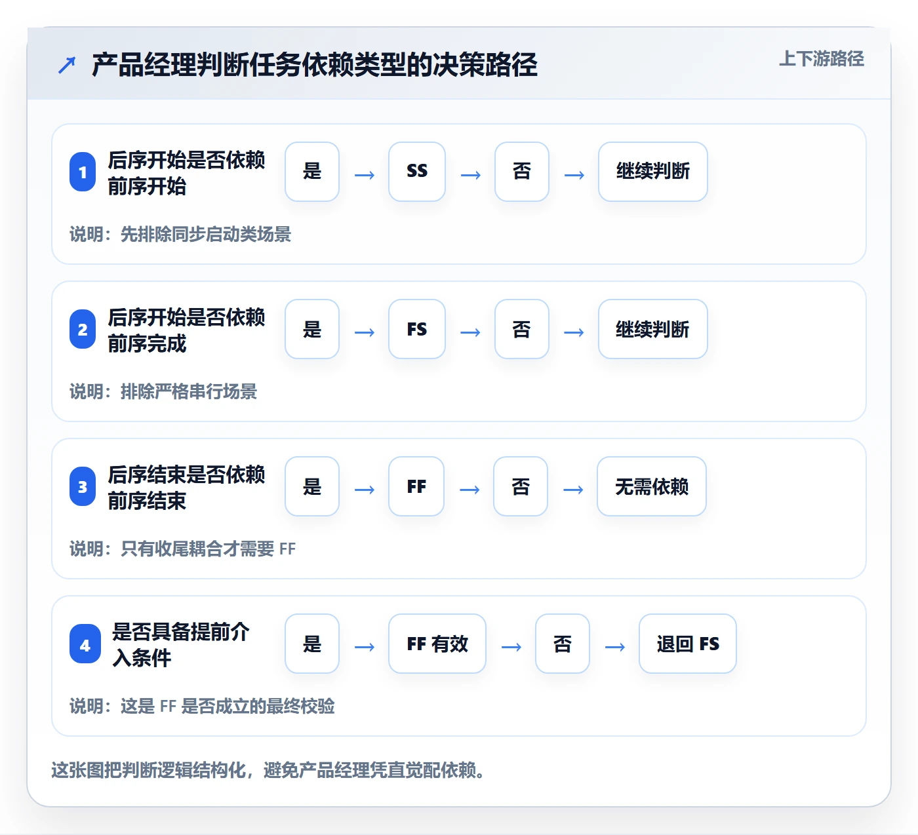Click the FF result box in step 3
The height and width of the screenshot is (835, 918).
(x=416, y=486)
